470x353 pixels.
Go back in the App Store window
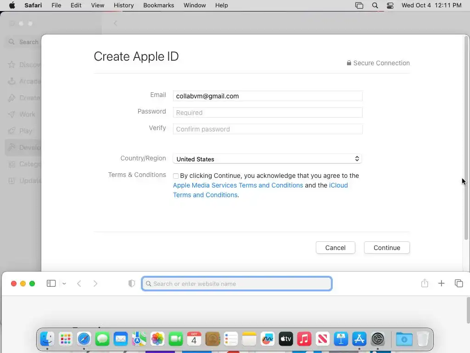[115, 23]
